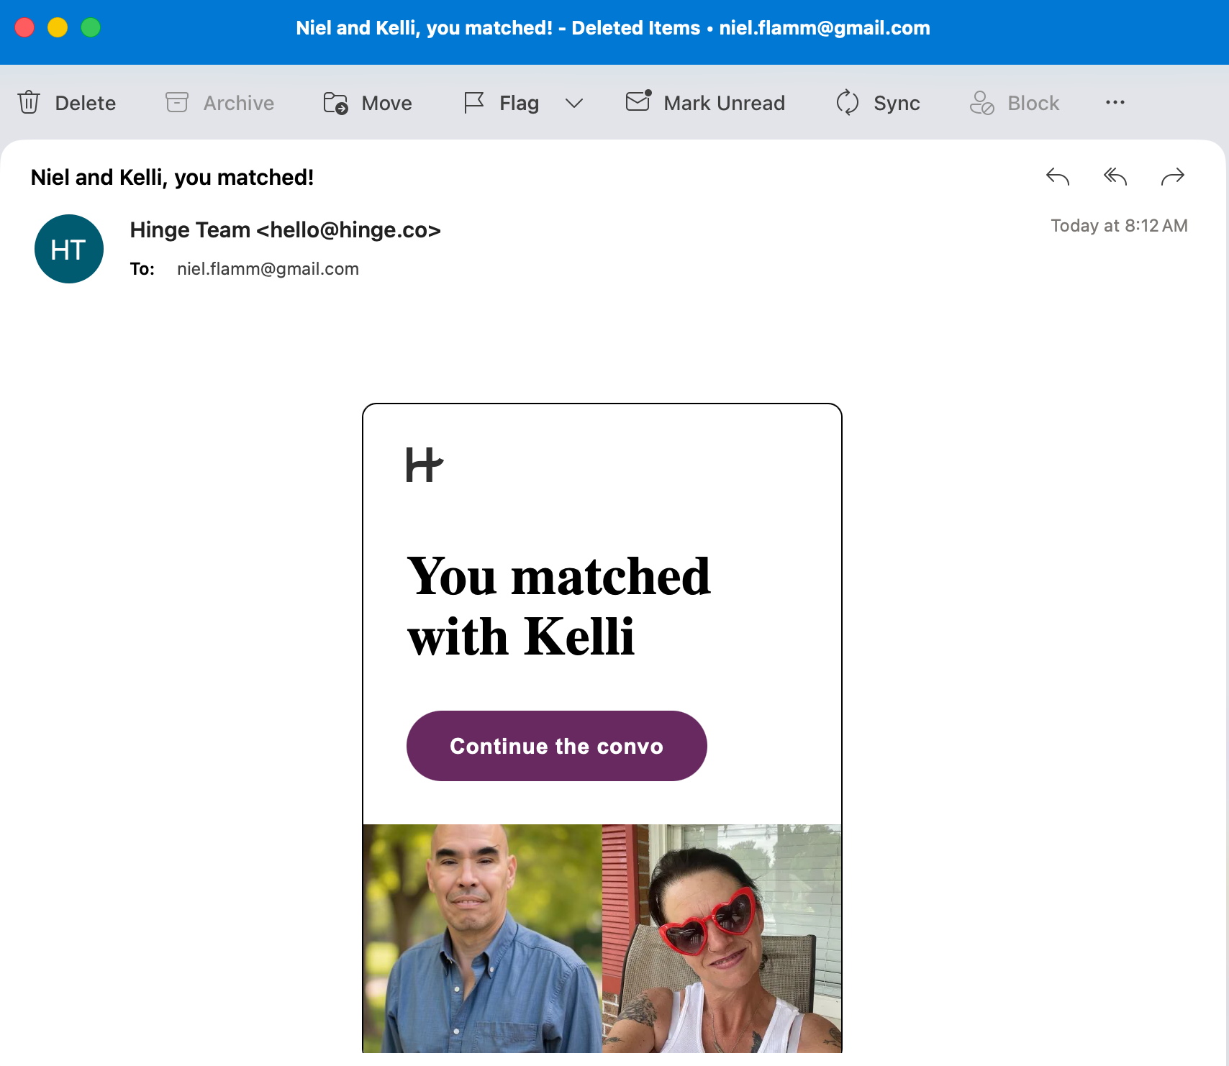Click sender Hinge Team <hello@hinge.co>
This screenshot has height=1066, width=1229.
(286, 230)
